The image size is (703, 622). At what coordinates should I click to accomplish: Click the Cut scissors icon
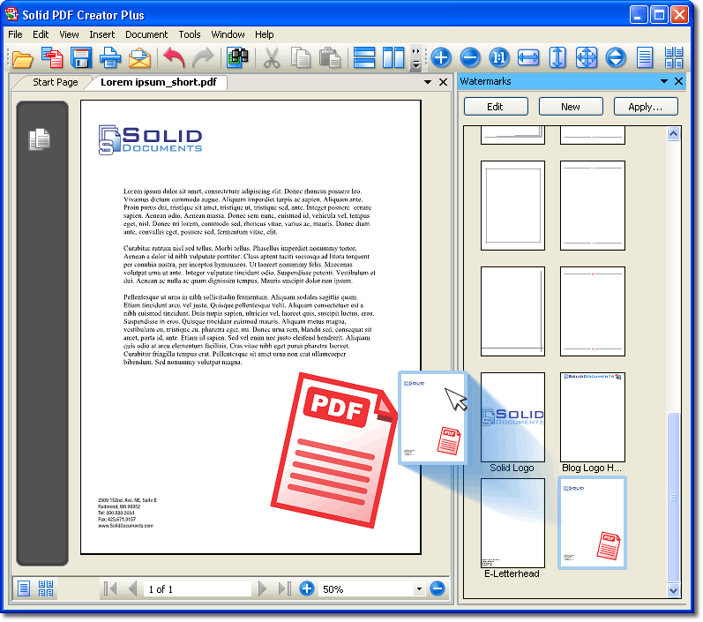272,59
